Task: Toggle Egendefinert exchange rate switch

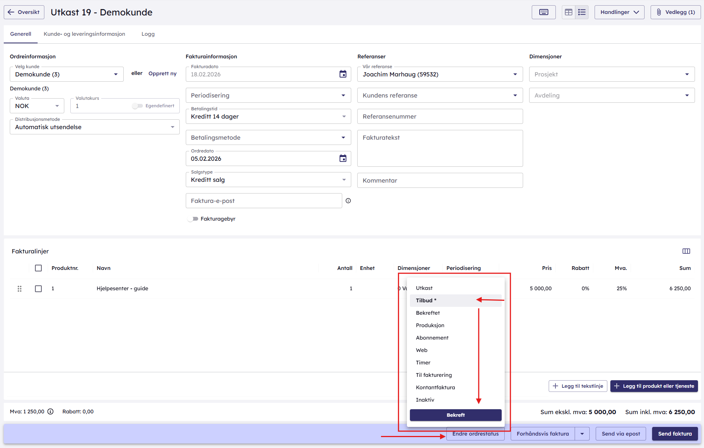Action: click(137, 106)
